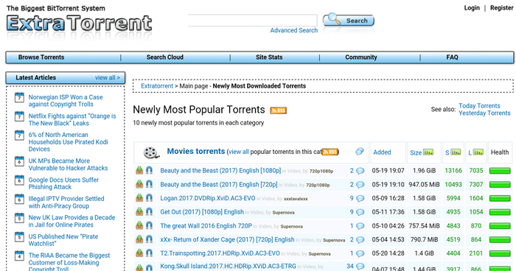Read Norwegian ISP Won a Case article
The image size is (516, 271).
[66, 101]
